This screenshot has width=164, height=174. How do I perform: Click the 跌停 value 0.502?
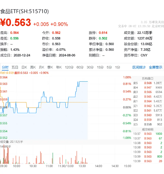tap(103, 38)
